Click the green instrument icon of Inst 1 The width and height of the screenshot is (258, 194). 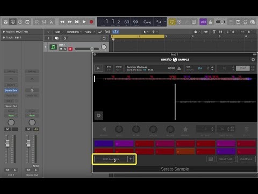(53, 47)
